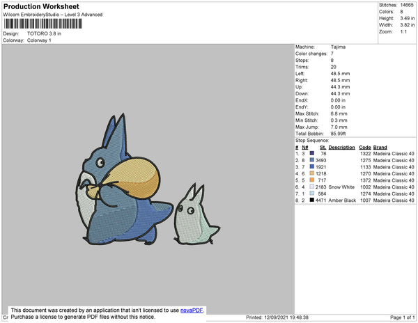Viewport: 418px width, 323px height.
Task: Click the barcode under the worksheet title
Action: coord(42,24)
